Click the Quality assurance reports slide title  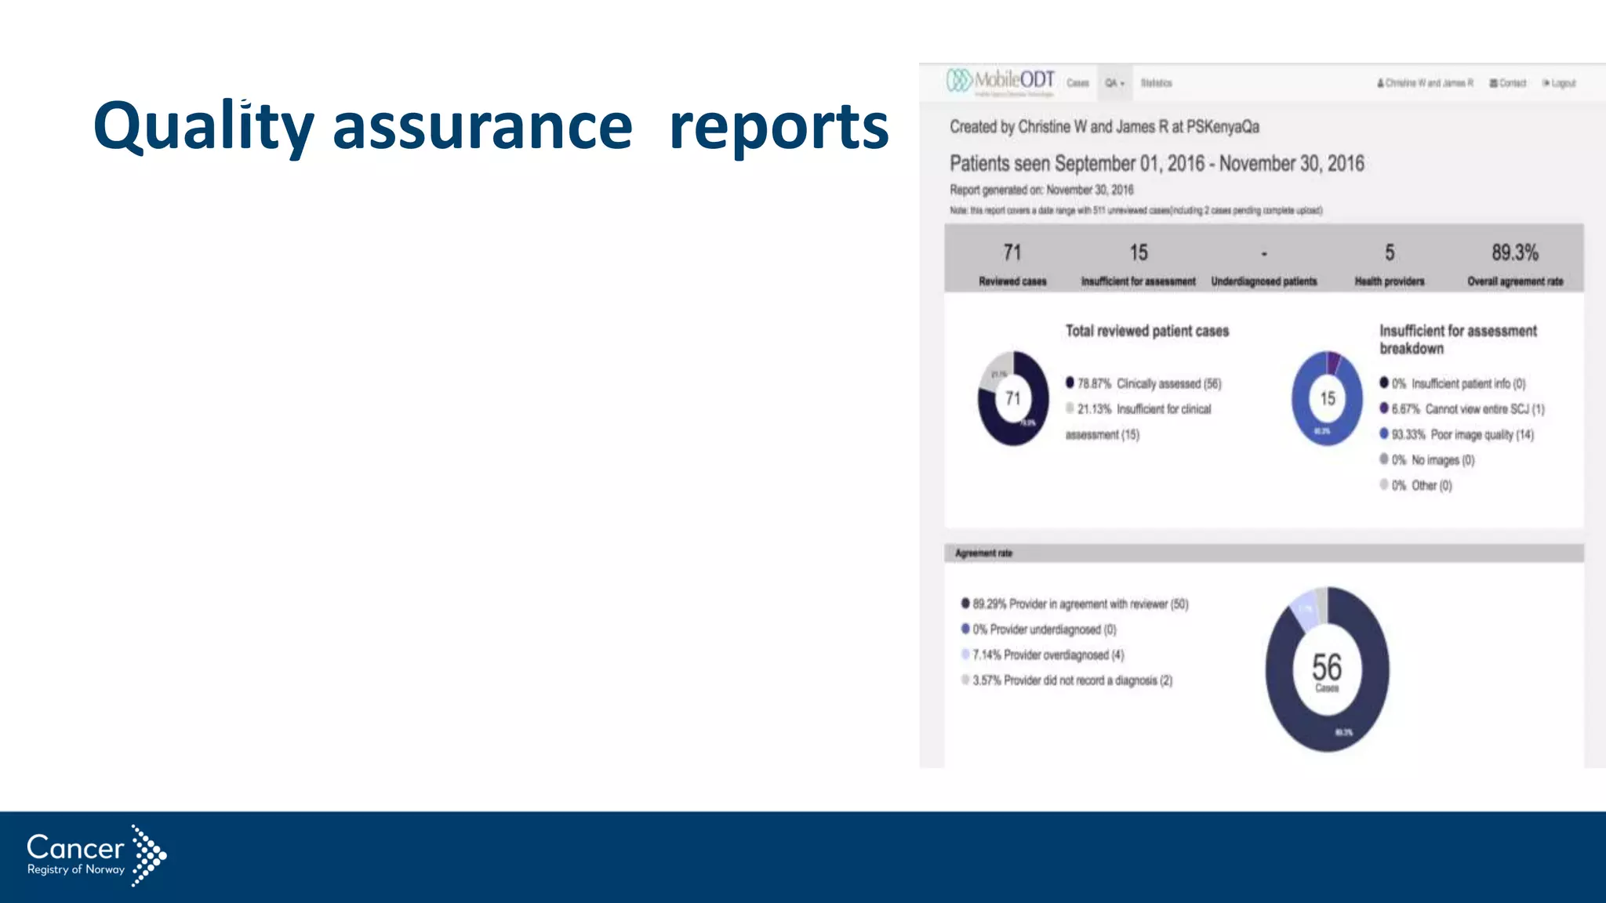click(x=491, y=126)
